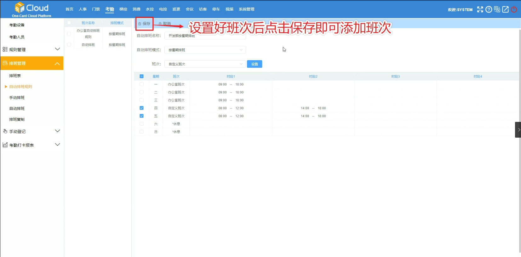Open the 自动排班模式 dropdown

tap(205, 50)
